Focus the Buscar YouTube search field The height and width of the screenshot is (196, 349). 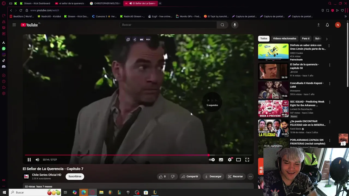[168, 25]
